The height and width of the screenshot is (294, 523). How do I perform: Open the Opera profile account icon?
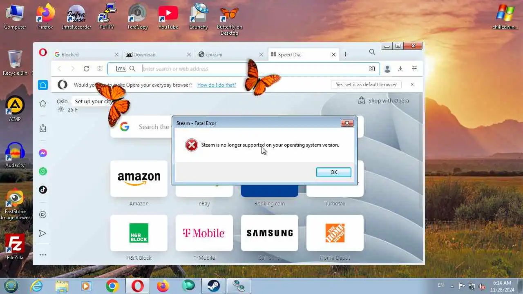387,69
